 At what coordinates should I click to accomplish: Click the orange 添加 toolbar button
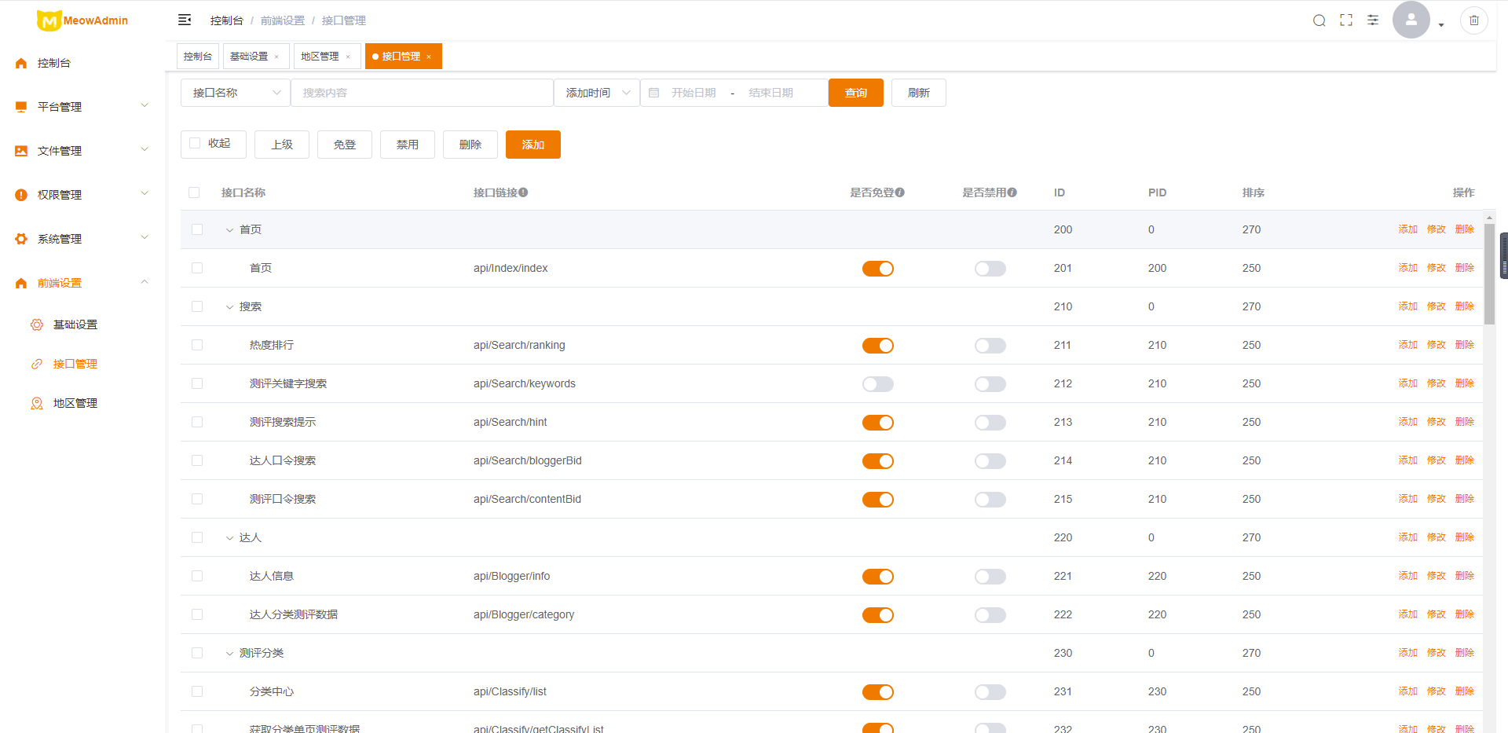[x=533, y=145]
